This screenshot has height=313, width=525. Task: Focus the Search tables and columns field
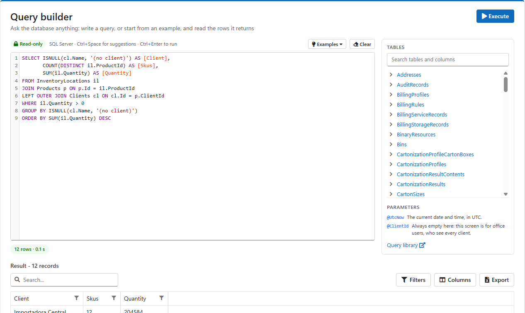447,59
